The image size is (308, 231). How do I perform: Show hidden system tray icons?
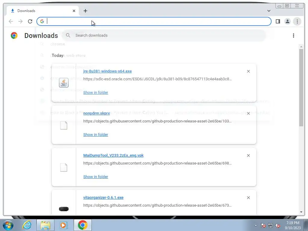point(256,225)
